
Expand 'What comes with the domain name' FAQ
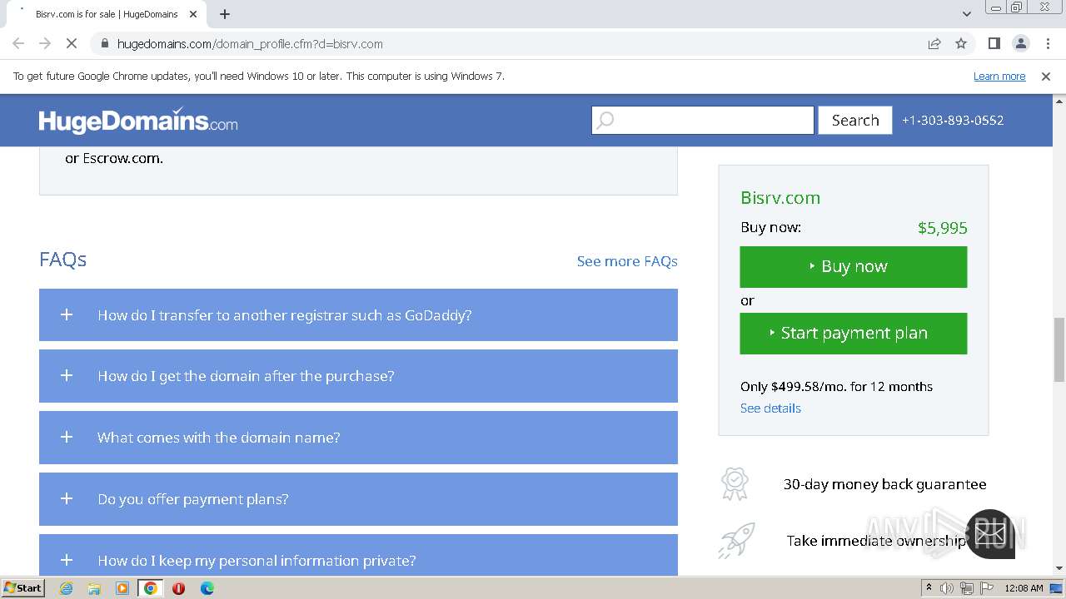tap(358, 438)
